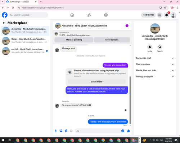Open the Groups icon in top navigation

tap(106, 15)
